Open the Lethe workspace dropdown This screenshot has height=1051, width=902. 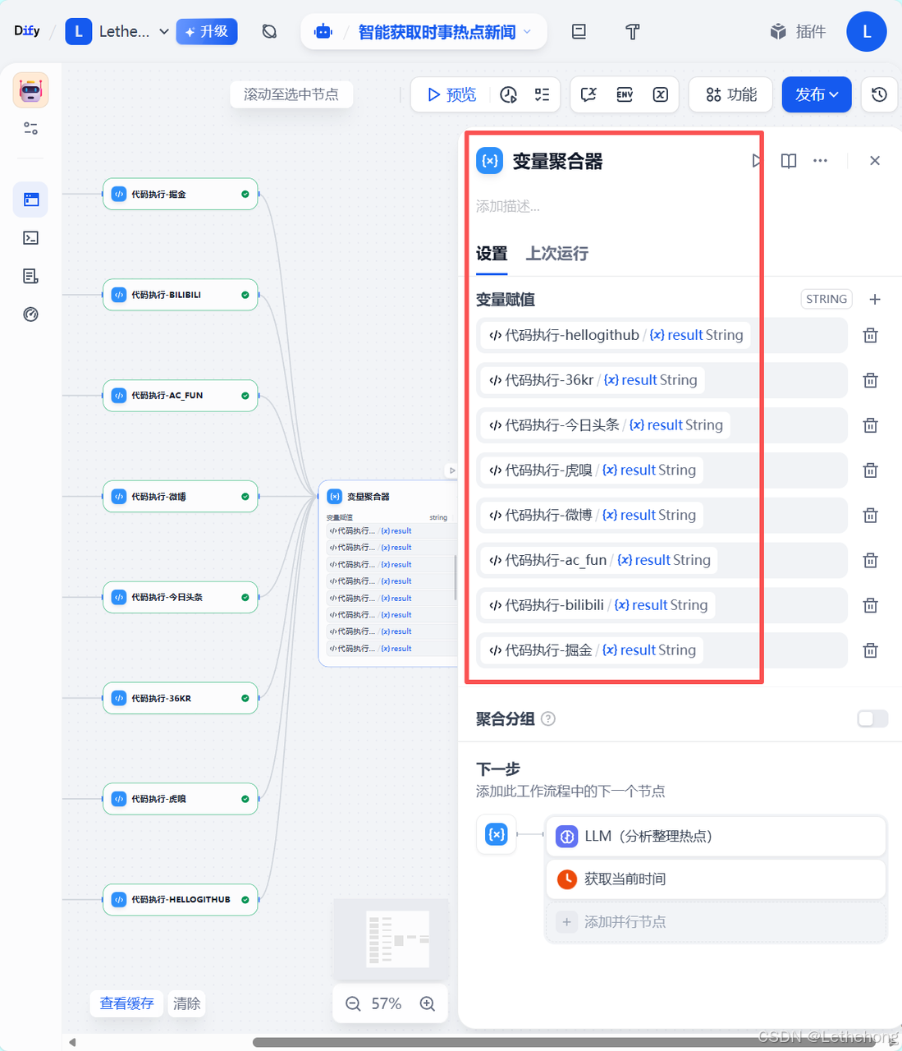[117, 31]
